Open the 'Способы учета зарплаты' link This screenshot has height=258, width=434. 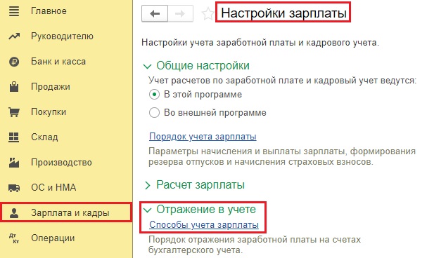tap(204, 225)
